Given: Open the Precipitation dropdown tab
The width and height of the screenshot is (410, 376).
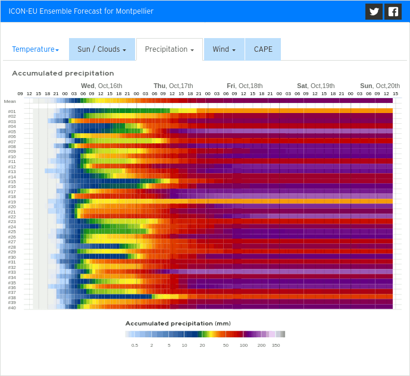Looking at the screenshot, I should click(x=170, y=49).
